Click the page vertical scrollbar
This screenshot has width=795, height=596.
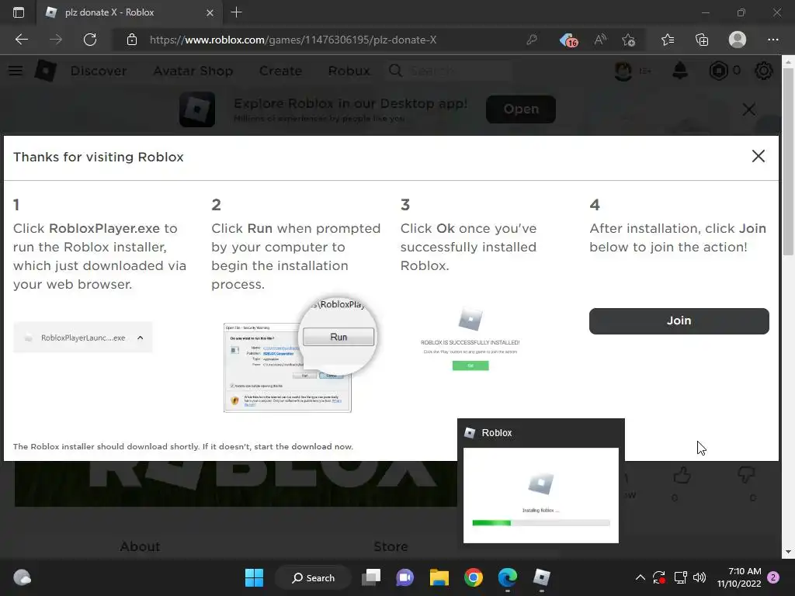(x=788, y=162)
